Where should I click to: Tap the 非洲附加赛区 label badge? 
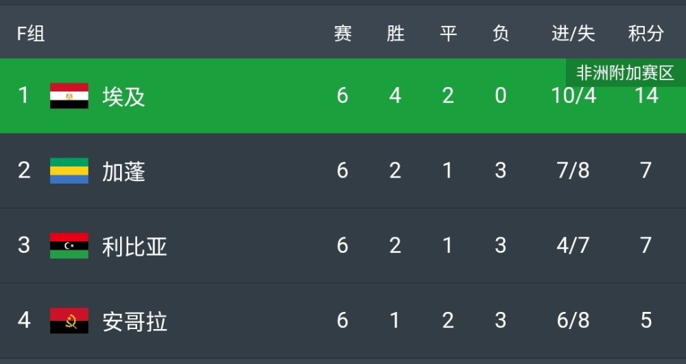click(626, 73)
